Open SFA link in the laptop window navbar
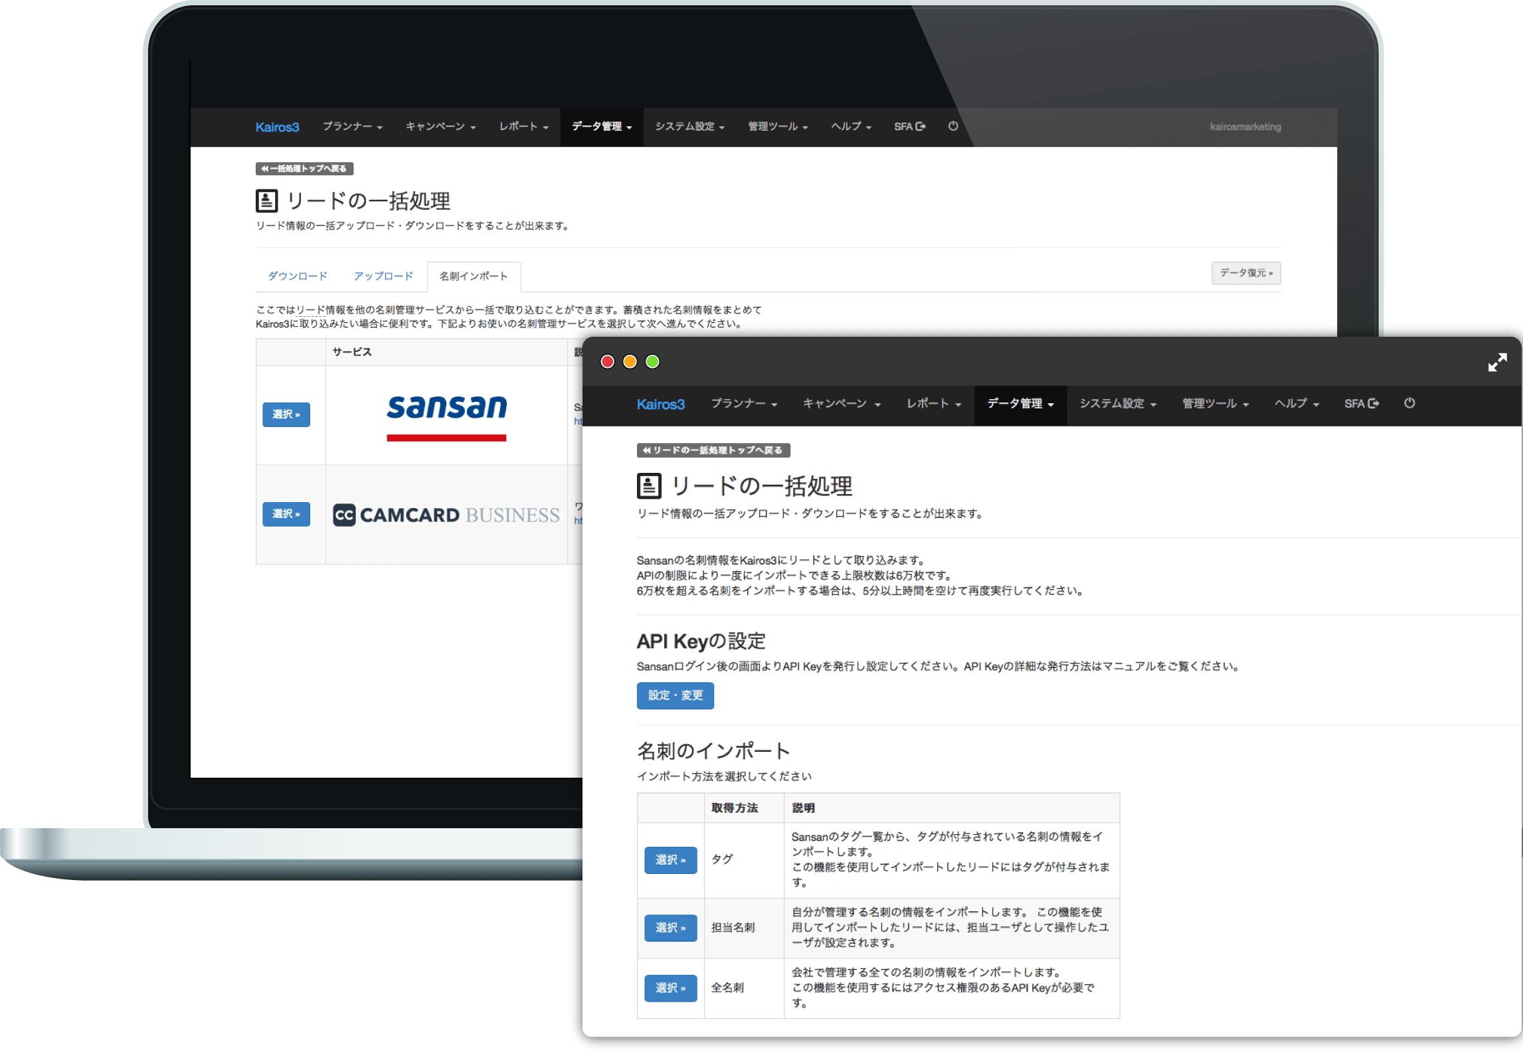1523x1054 pixels. (x=909, y=126)
